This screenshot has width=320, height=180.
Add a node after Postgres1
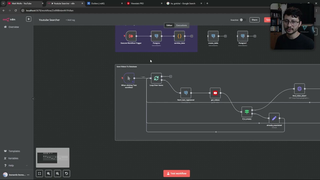255,36
